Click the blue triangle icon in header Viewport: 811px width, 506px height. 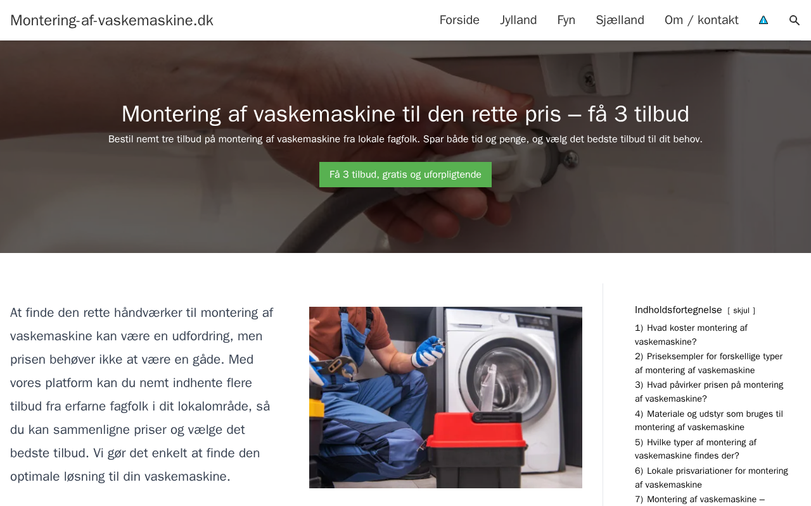click(x=763, y=20)
